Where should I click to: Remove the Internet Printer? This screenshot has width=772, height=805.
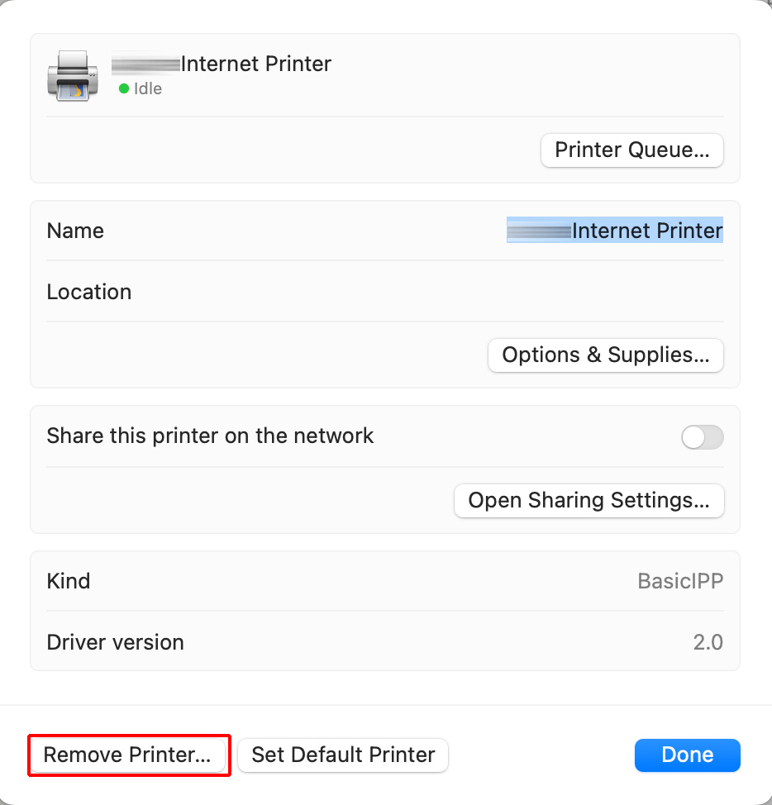(x=129, y=755)
